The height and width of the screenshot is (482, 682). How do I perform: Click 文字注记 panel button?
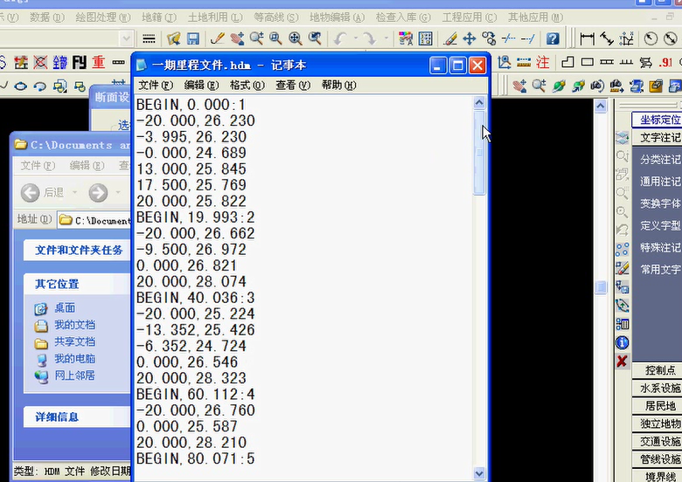pos(658,138)
